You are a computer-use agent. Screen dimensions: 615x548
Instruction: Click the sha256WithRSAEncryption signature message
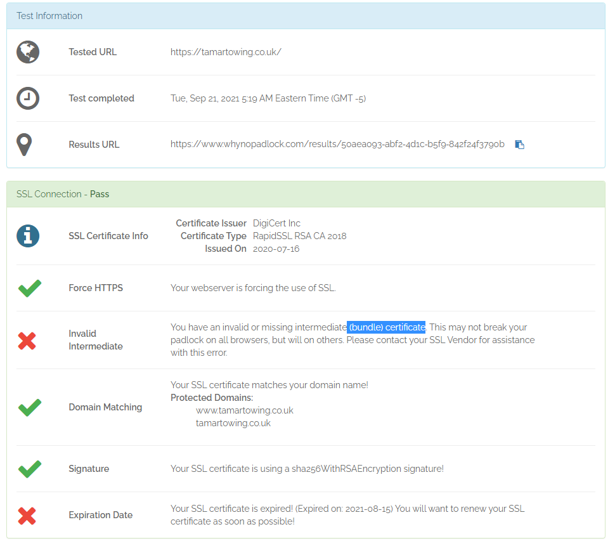pos(307,469)
